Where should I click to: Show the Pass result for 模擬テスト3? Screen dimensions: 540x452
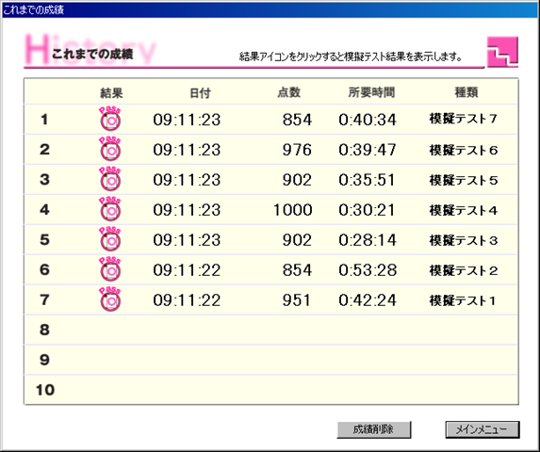pyautogui.click(x=110, y=239)
